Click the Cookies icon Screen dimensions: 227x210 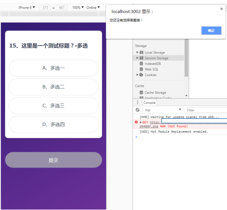point(141,75)
